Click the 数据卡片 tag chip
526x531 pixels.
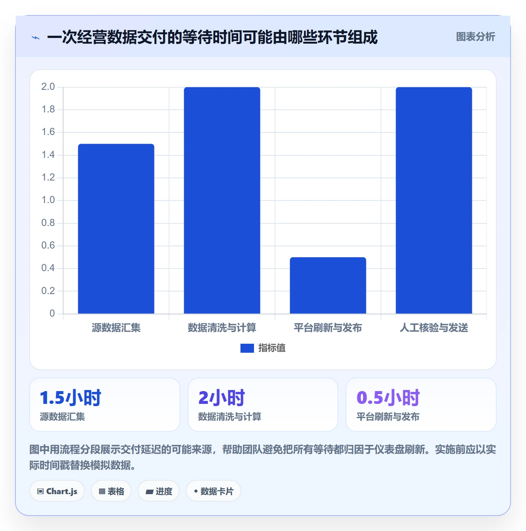click(213, 491)
